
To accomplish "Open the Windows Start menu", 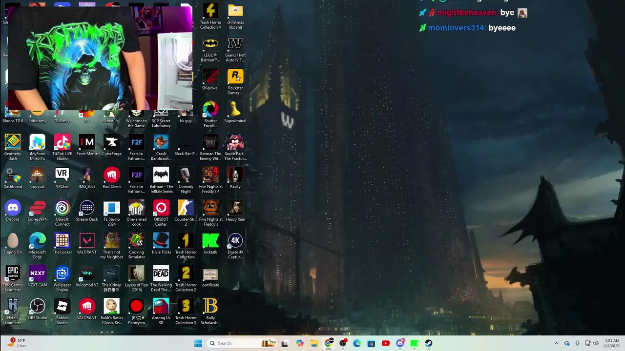I will (198, 343).
